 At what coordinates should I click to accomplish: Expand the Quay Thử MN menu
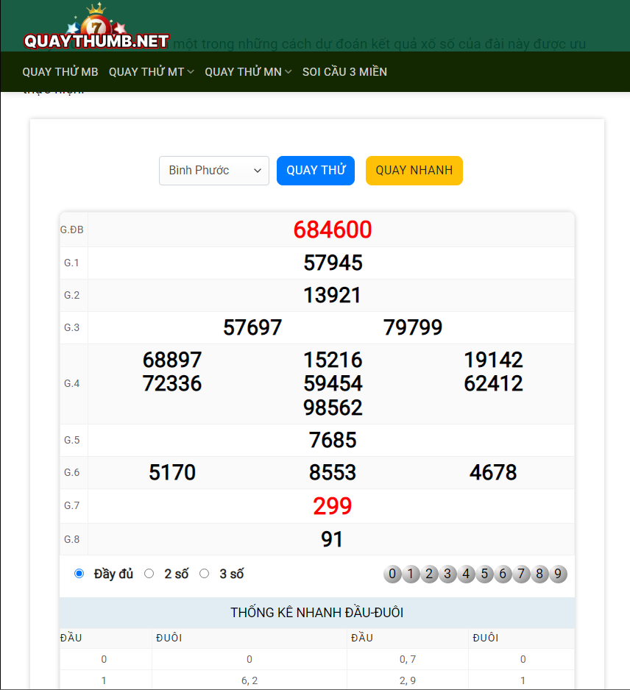click(x=248, y=71)
